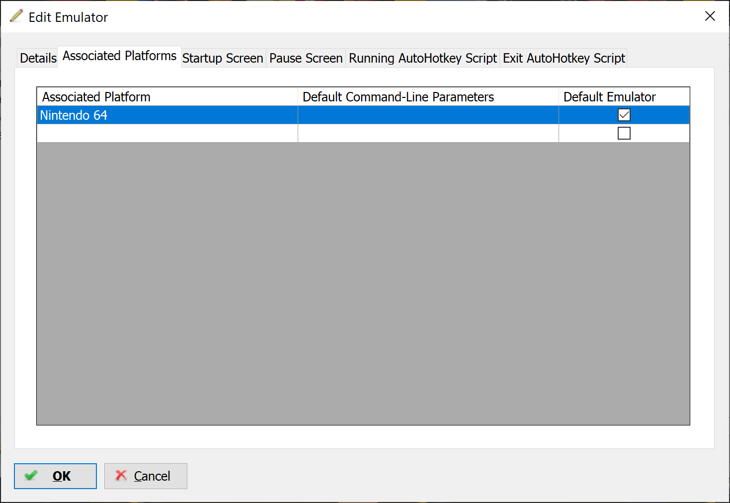
Task: Go to Running AutoHotkey Script tab
Action: pyautogui.click(x=422, y=58)
